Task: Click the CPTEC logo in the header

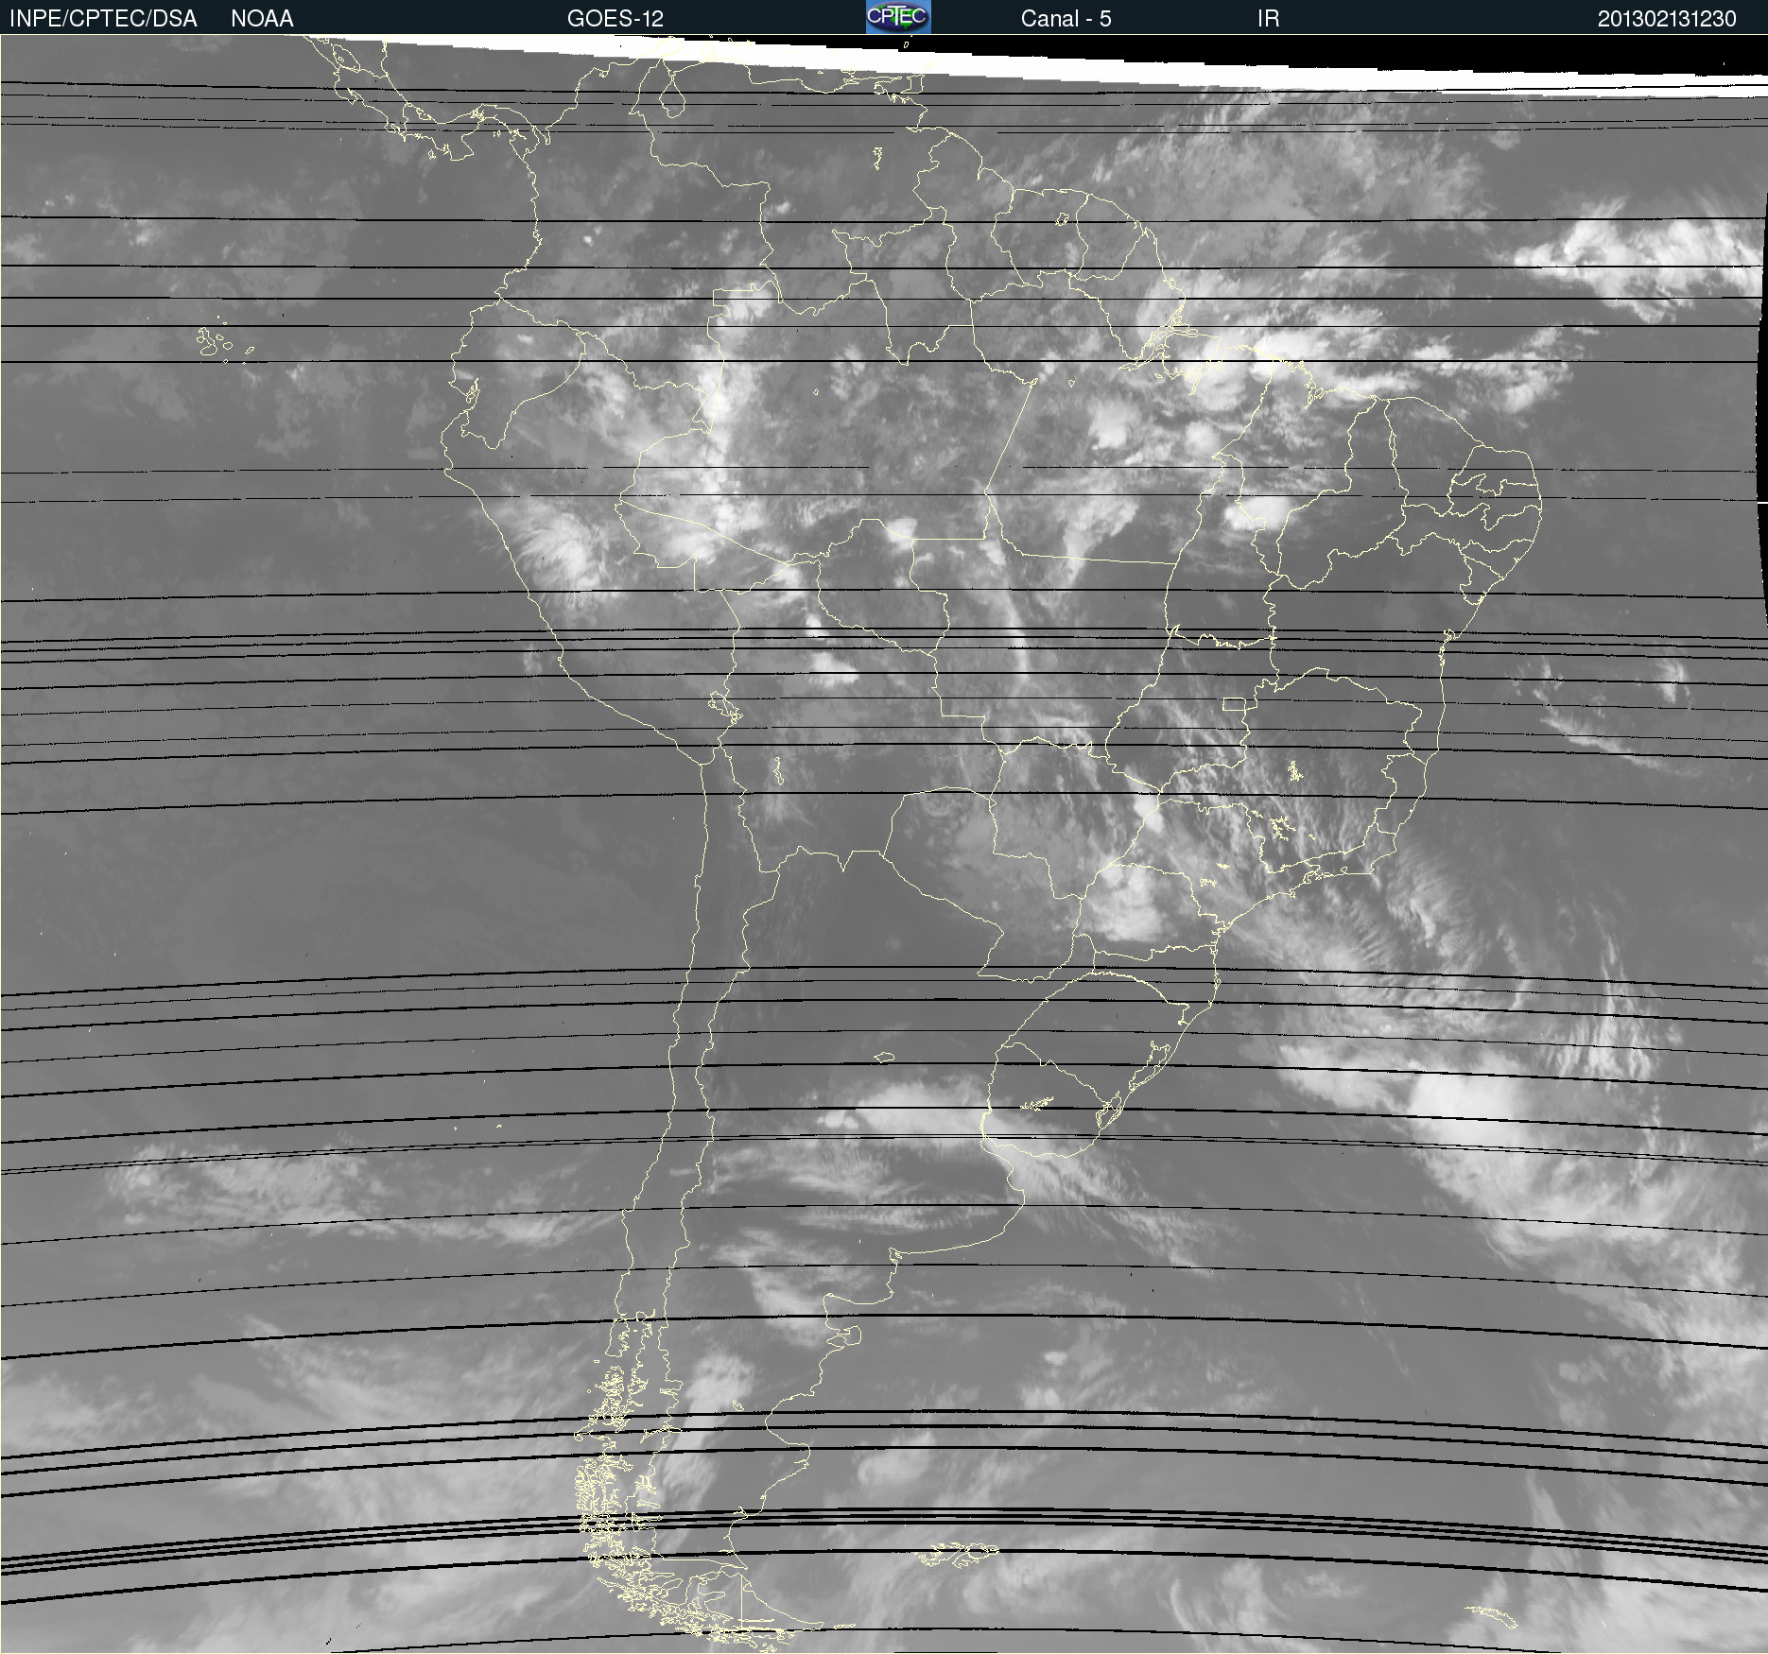Action: 898,17
